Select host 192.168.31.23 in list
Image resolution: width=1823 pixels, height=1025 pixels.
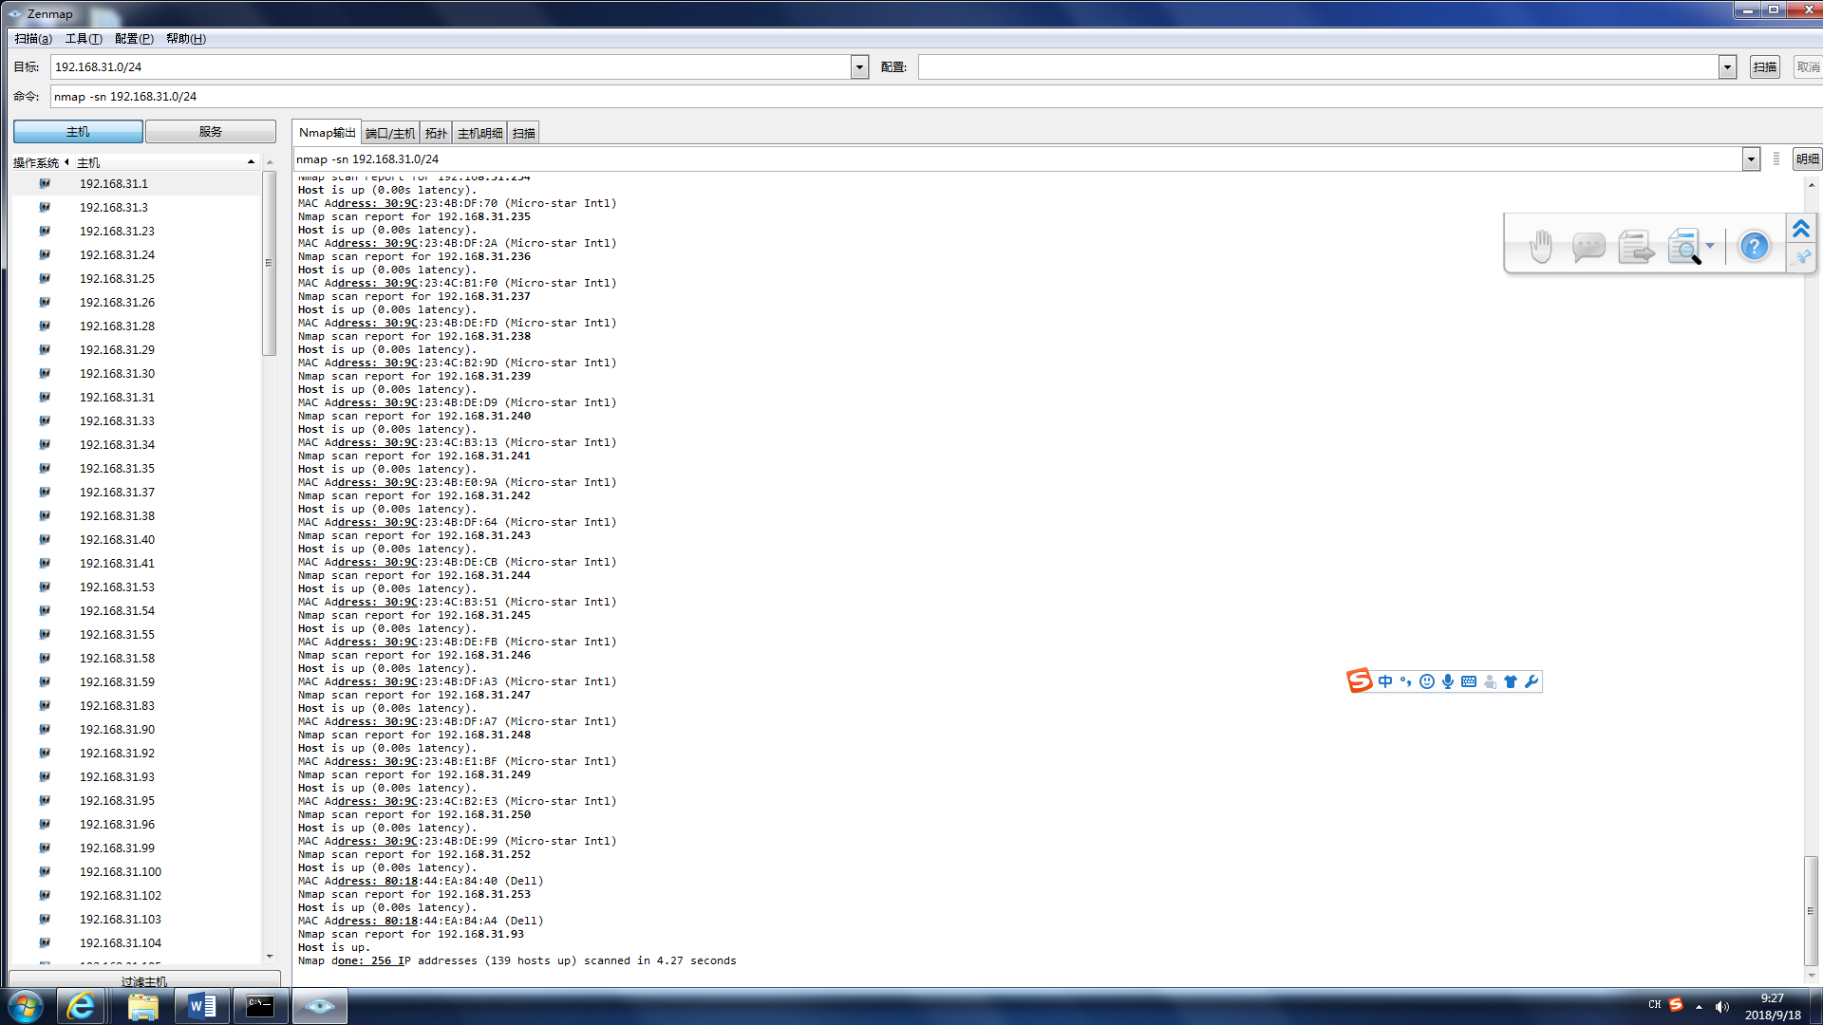[x=117, y=232]
